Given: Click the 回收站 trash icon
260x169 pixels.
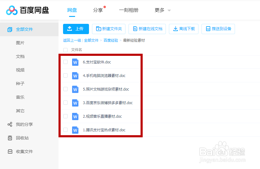Looking at the screenshot, I should [10, 138].
